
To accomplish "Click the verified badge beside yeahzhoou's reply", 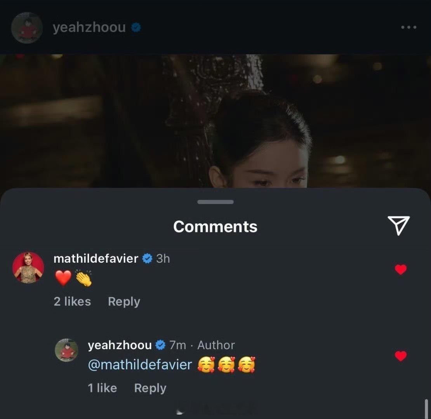I will pyautogui.click(x=160, y=345).
